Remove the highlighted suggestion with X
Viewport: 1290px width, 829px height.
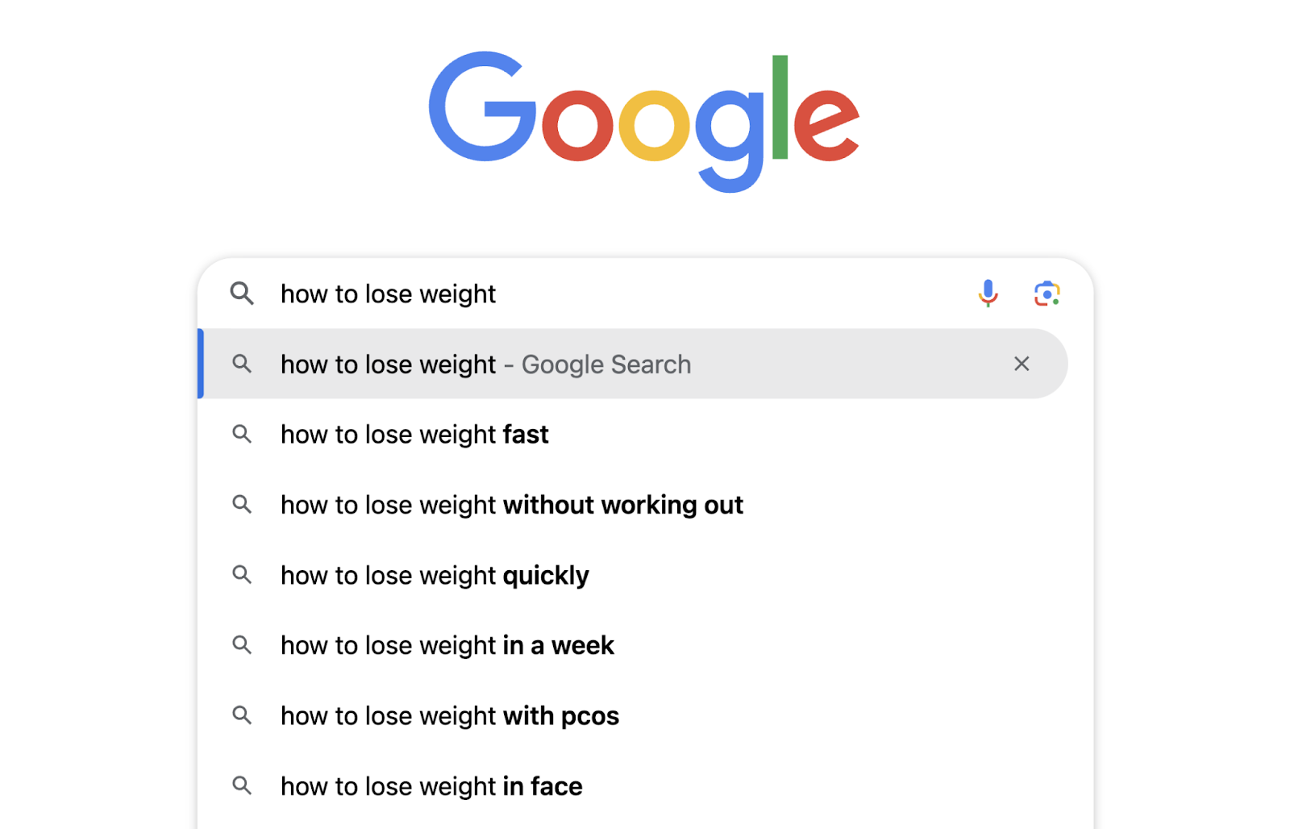tap(1022, 364)
